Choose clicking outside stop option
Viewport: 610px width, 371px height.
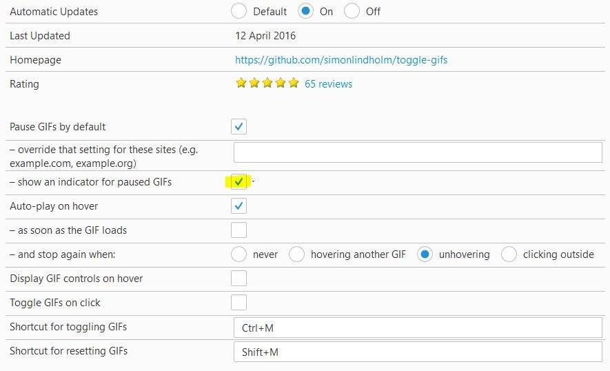click(x=509, y=254)
